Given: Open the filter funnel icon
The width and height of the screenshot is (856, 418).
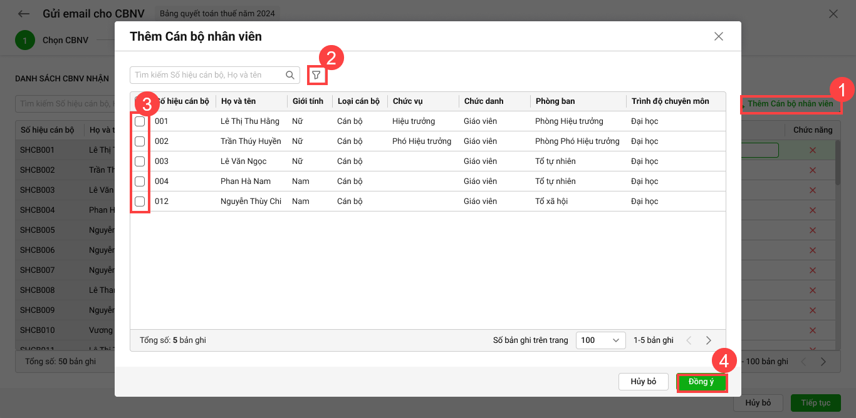Looking at the screenshot, I should [316, 75].
